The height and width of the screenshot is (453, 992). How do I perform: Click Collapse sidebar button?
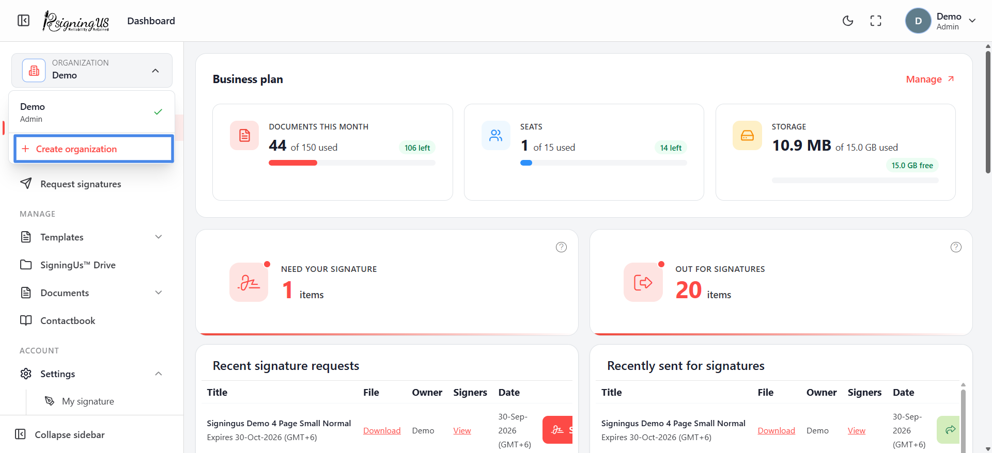pyautogui.click(x=62, y=434)
